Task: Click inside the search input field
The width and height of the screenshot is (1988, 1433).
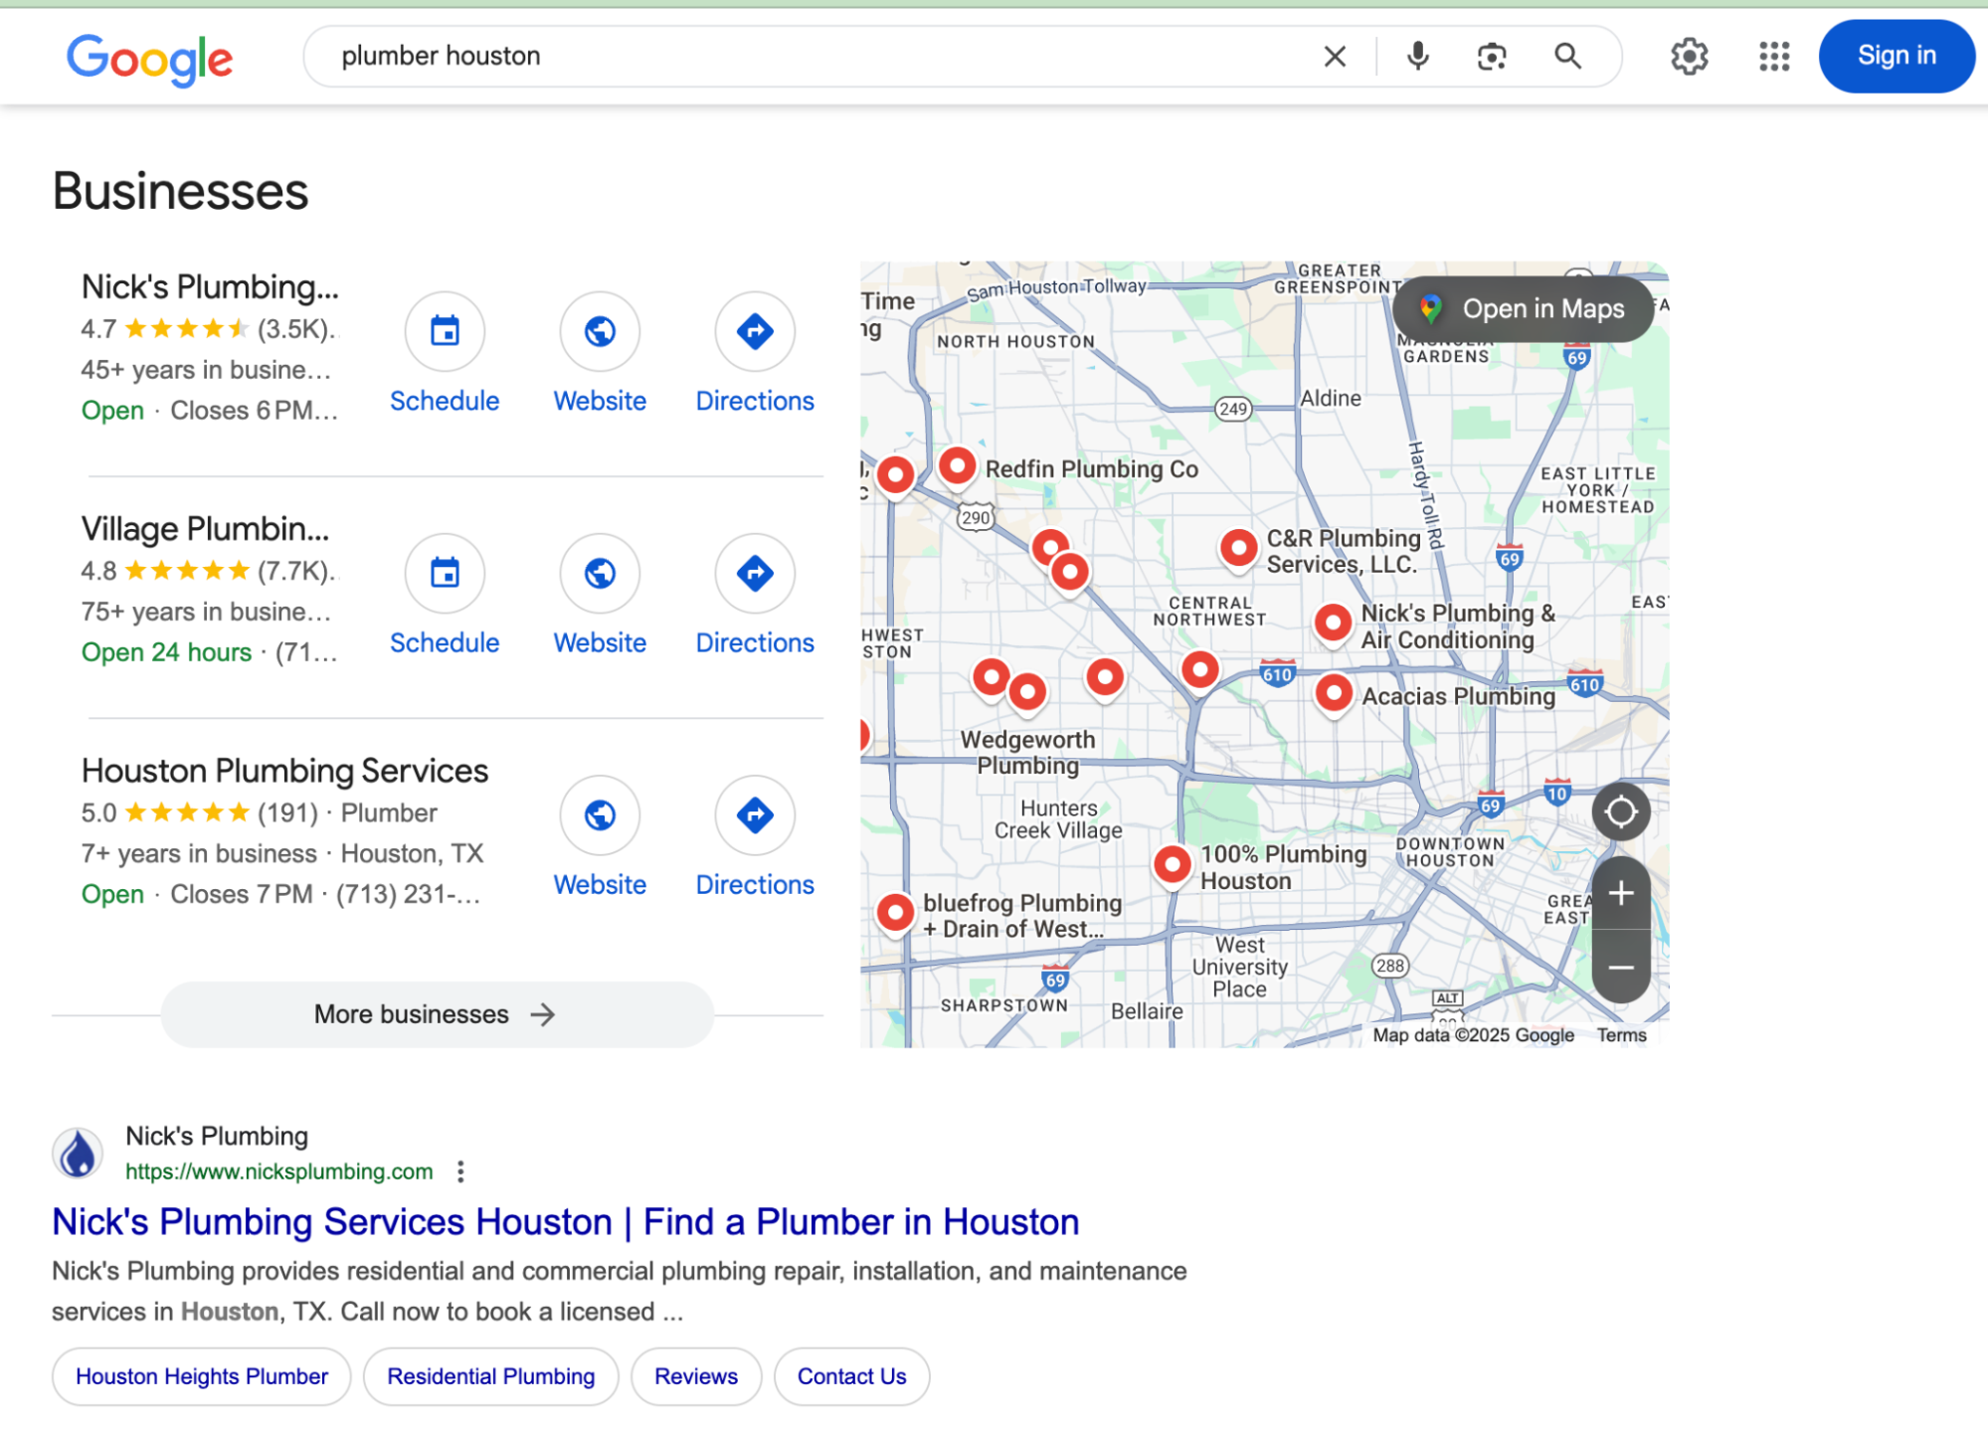Action: click(796, 56)
